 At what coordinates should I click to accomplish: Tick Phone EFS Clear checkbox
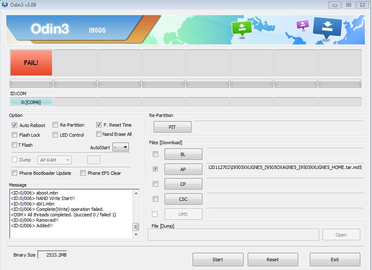click(83, 173)
